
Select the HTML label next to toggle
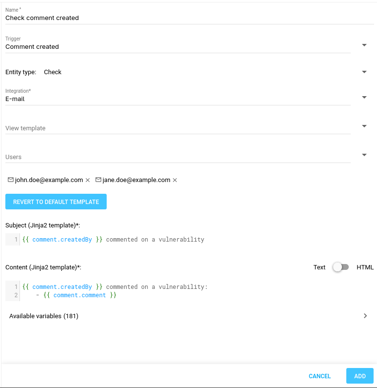point(365,267)
